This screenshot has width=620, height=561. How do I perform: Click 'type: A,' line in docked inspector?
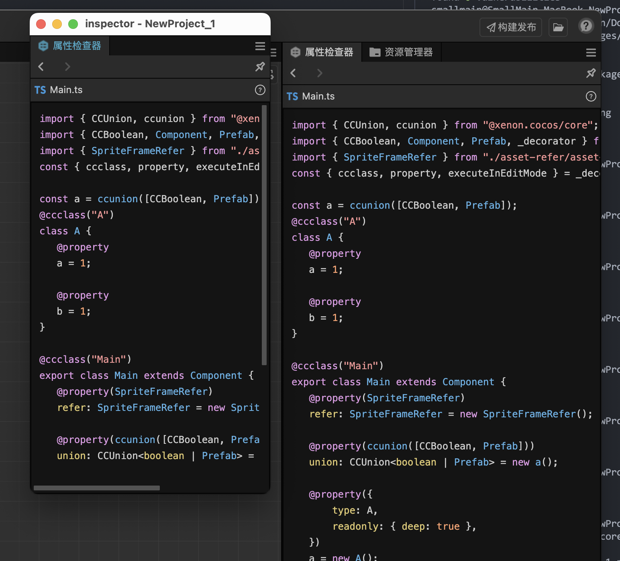(355, 510)
